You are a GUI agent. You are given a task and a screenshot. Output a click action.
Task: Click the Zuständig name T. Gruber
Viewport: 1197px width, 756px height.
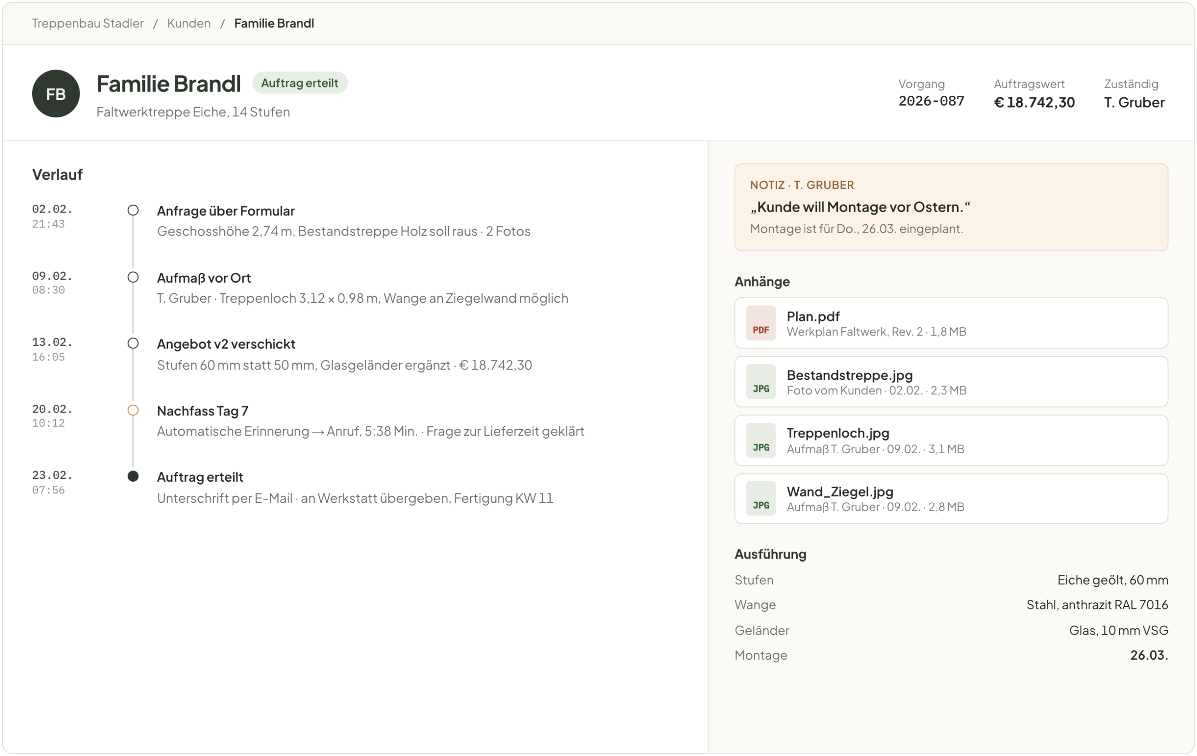click(x=1134, y=102)
